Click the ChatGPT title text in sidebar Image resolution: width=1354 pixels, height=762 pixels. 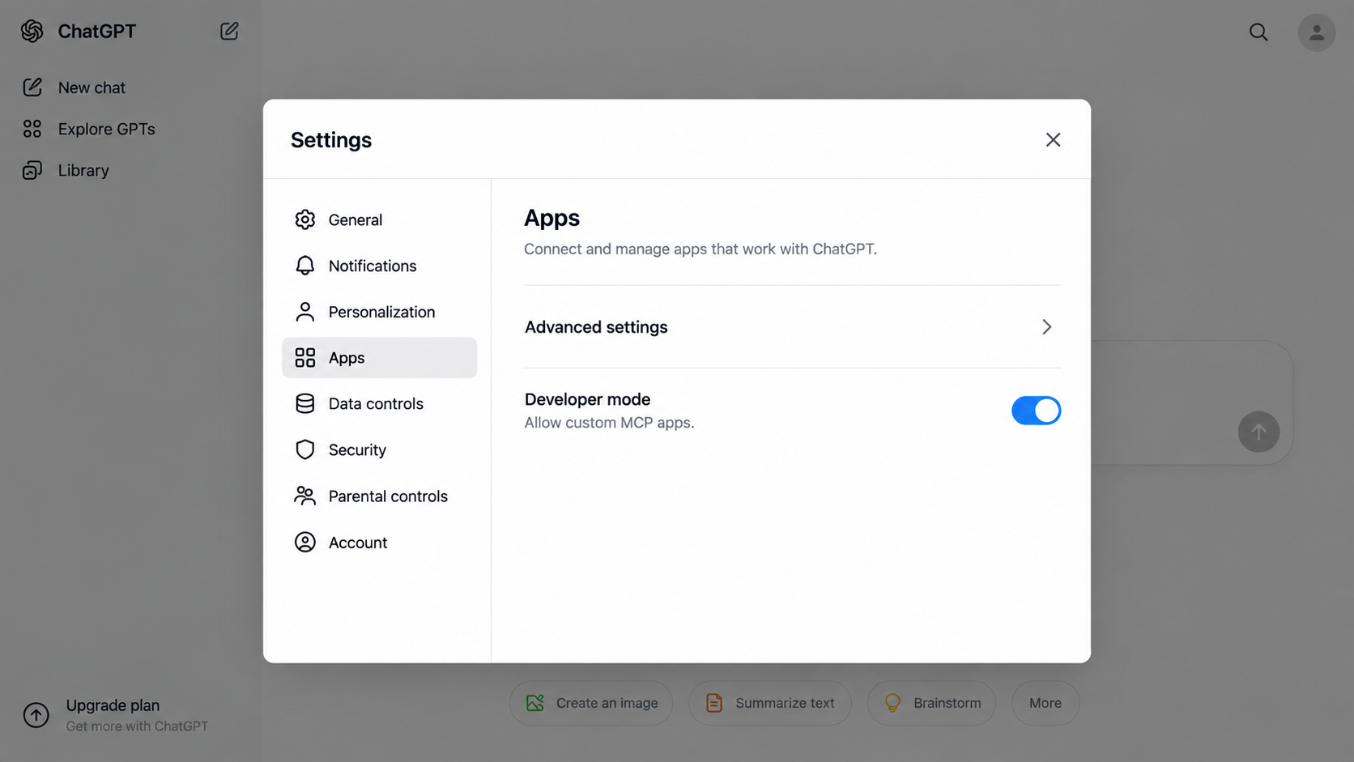(x=97, y=31)
